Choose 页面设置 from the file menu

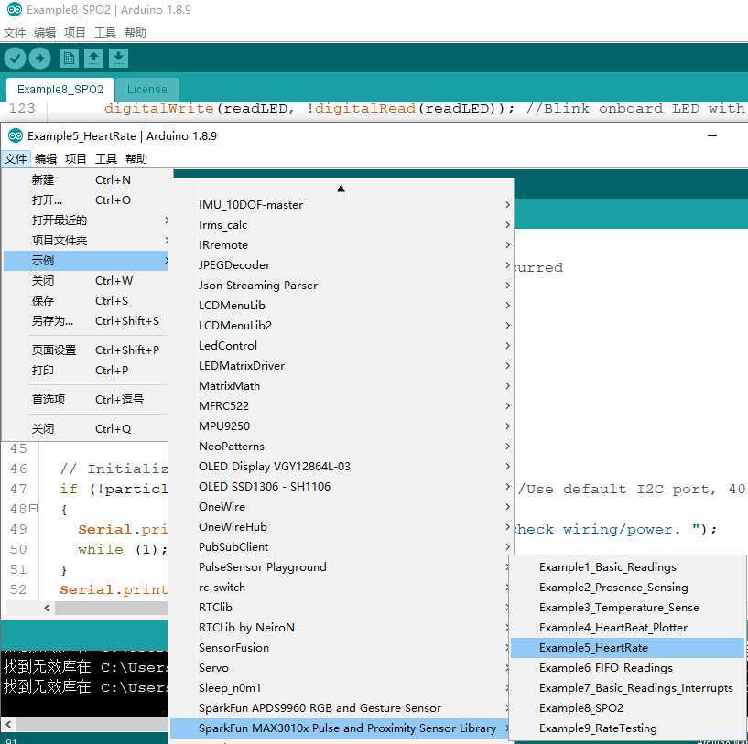click(x=86, y=350)
